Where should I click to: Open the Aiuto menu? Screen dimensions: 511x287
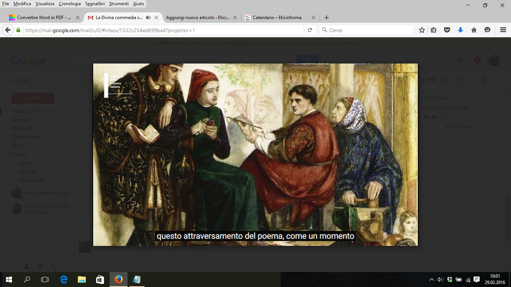(x=138, y=4)
